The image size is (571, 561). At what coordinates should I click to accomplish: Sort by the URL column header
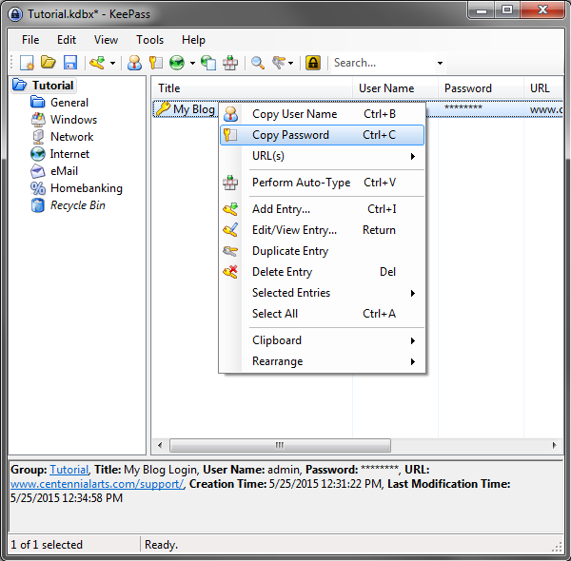543,88
